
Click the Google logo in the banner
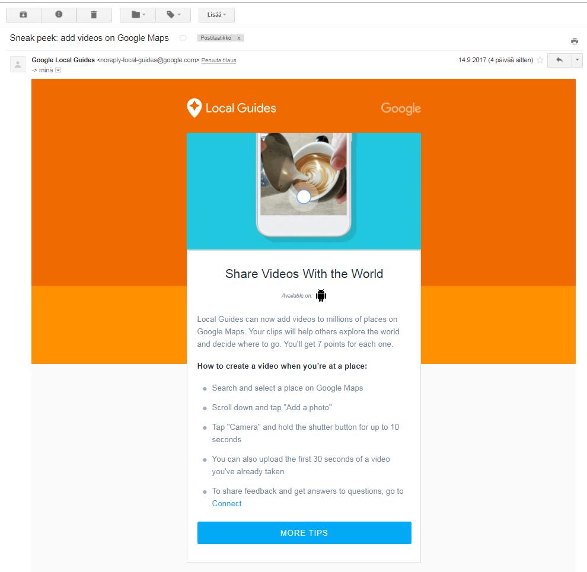(x=401, y=108)
